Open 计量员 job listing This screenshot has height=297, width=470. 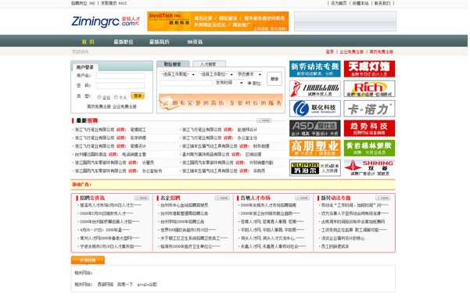tap(148, 163)
